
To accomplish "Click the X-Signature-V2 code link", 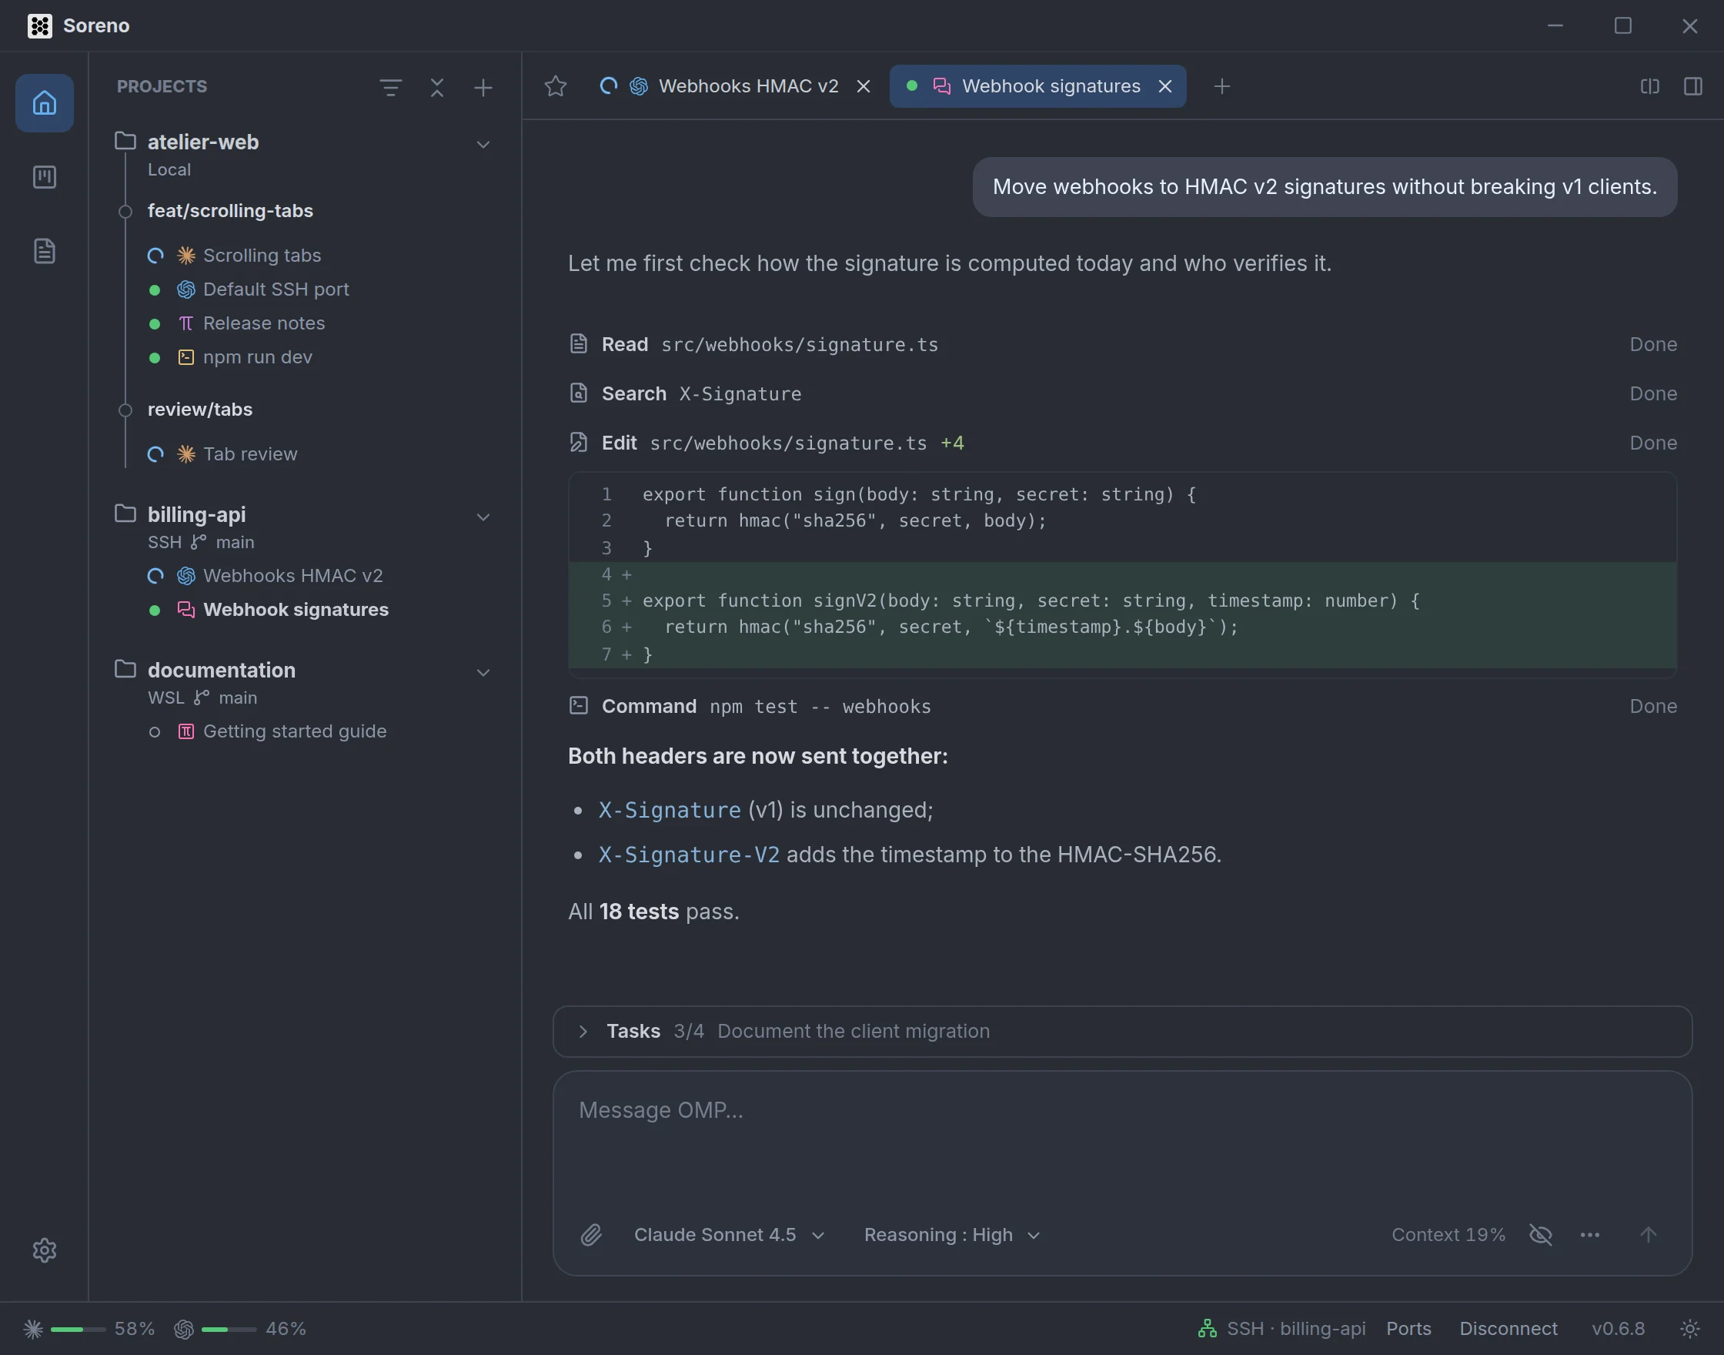I will (x=688, y=855).
